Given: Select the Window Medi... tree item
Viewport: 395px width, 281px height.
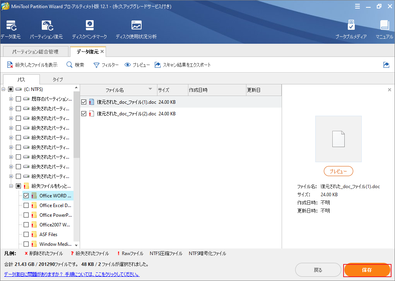Looking at the screenshot, I should click(x=55, y=244).
